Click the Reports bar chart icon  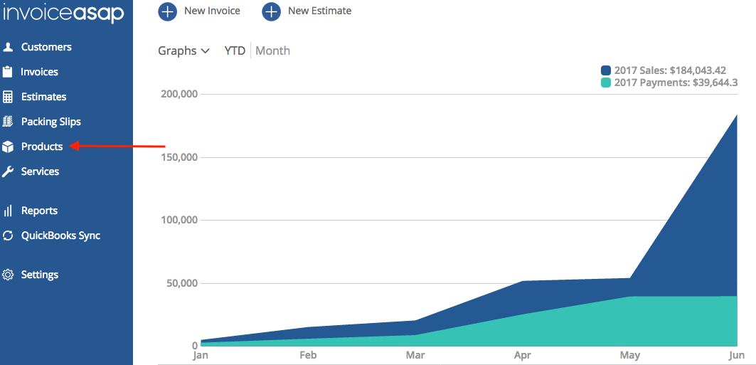[x=8, y=211]
